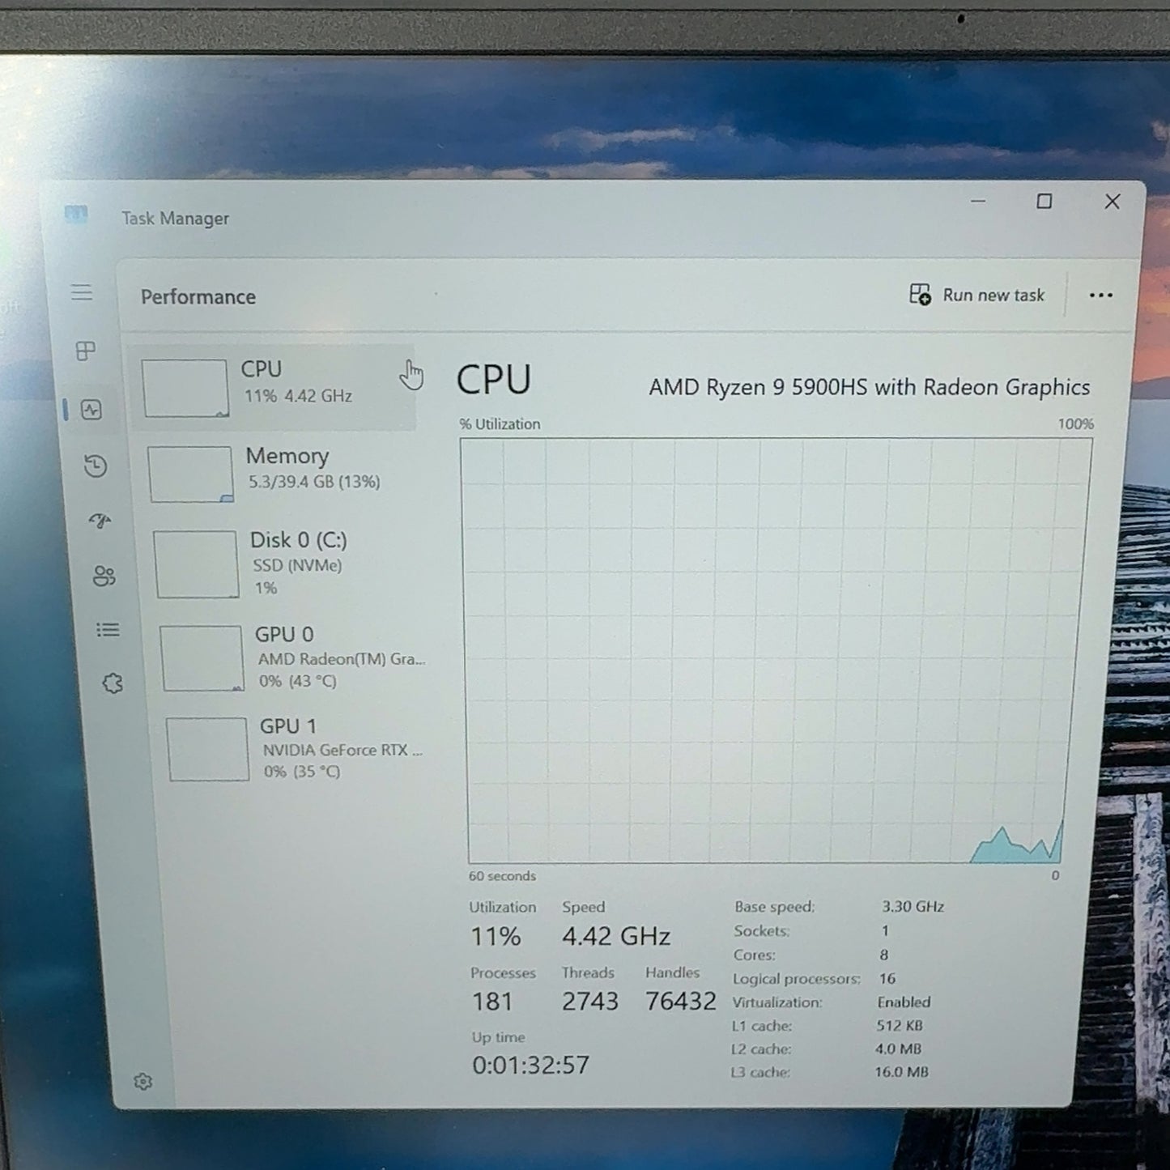
Task: Open the Services puzzle icon
Action: point(113,683)
